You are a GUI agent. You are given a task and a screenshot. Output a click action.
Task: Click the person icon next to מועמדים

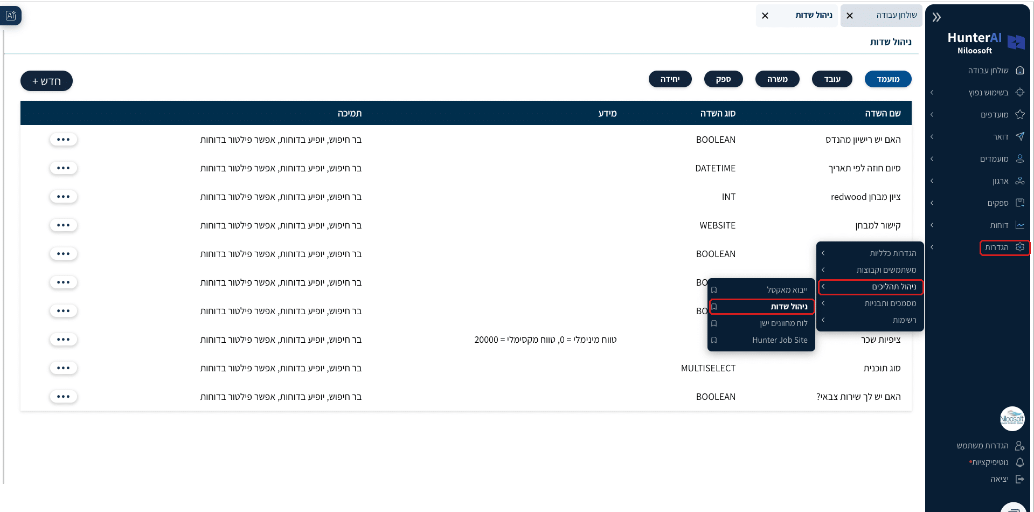1019,158
